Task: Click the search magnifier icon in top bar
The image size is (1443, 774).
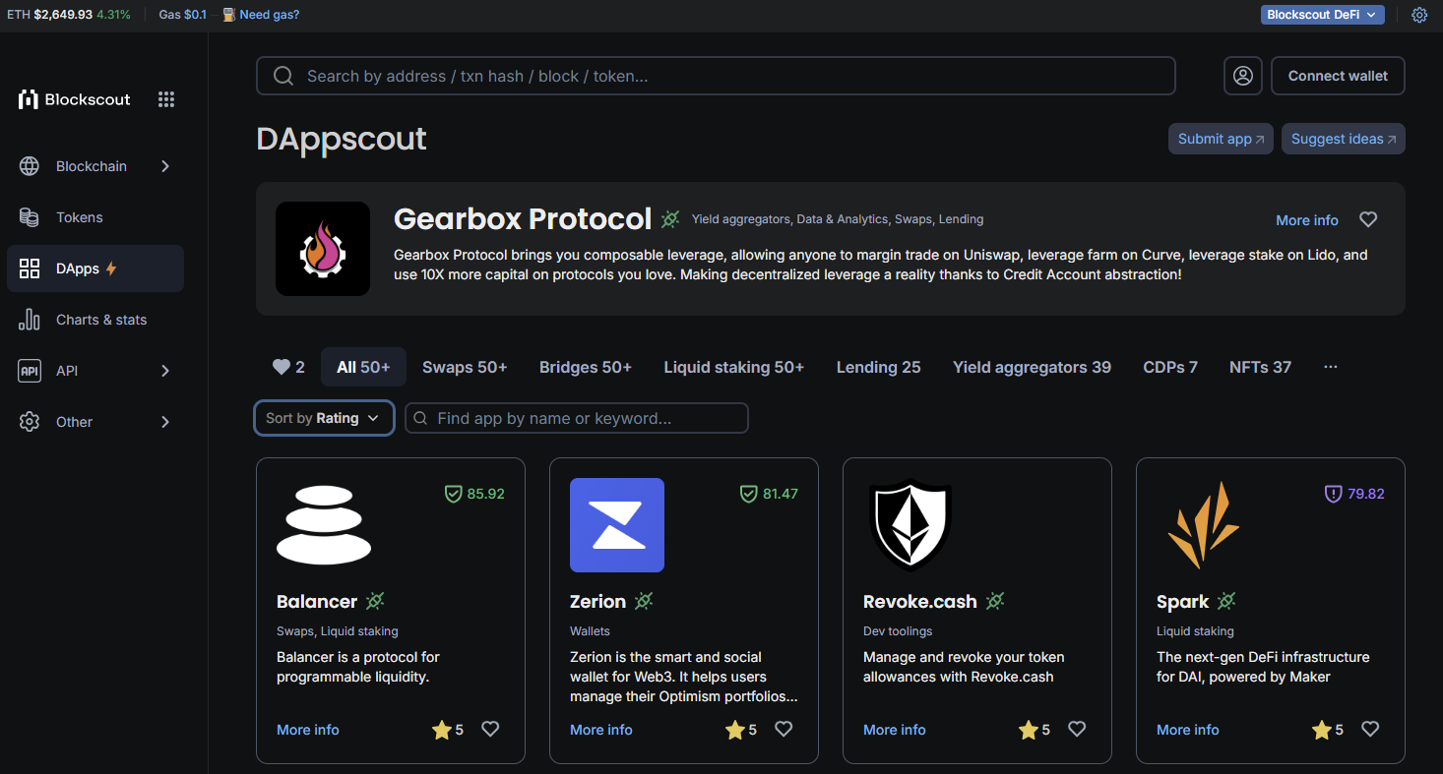Action: [x=283, y=76]
